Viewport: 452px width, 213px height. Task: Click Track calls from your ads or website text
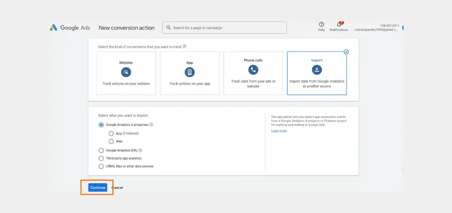253,84
